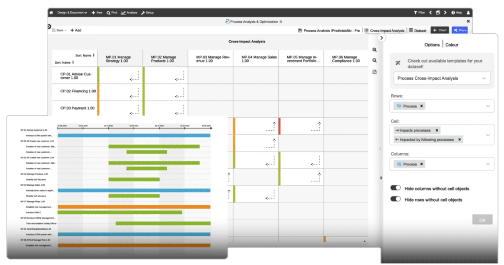Viewport: 504px width, 265px height.
Task: Click MP.01 Manage Strategy column header
Action: 121,59
